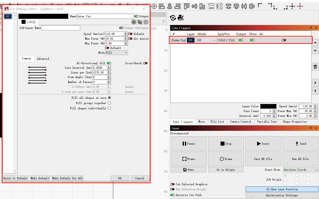Select the Fill groups together radio button

(x=109, y=103)
